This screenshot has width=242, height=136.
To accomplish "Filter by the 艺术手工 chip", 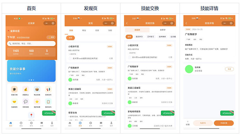I will point(150,37).
